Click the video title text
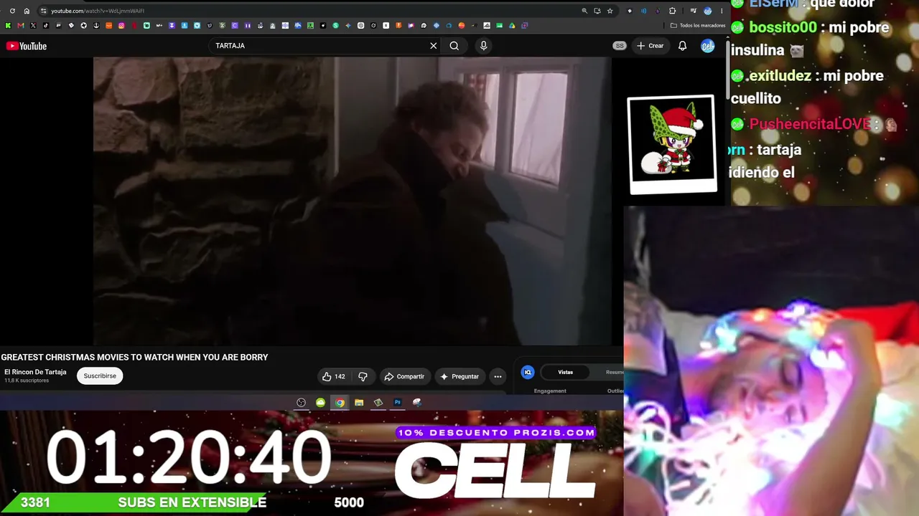The height and width of the screenshot is (516, 919). [134, 357]
